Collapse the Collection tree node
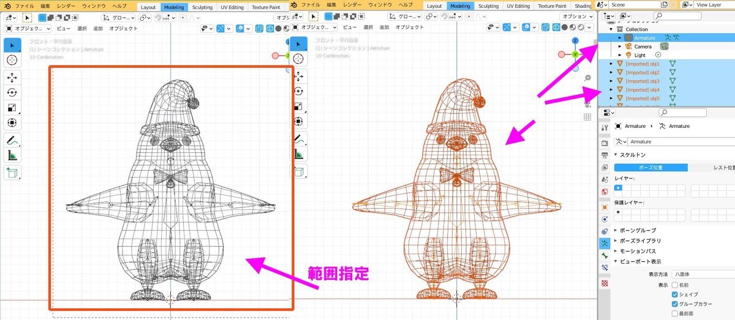 pyautogui.click(x=611, y=29)
